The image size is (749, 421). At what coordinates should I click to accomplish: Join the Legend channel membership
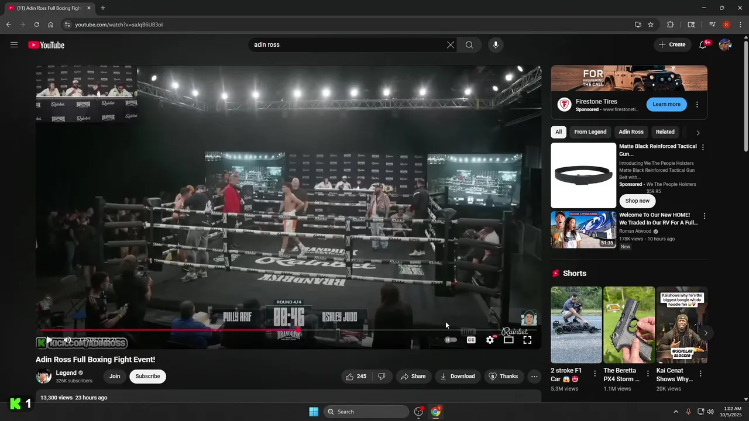[x=115, y=377]
